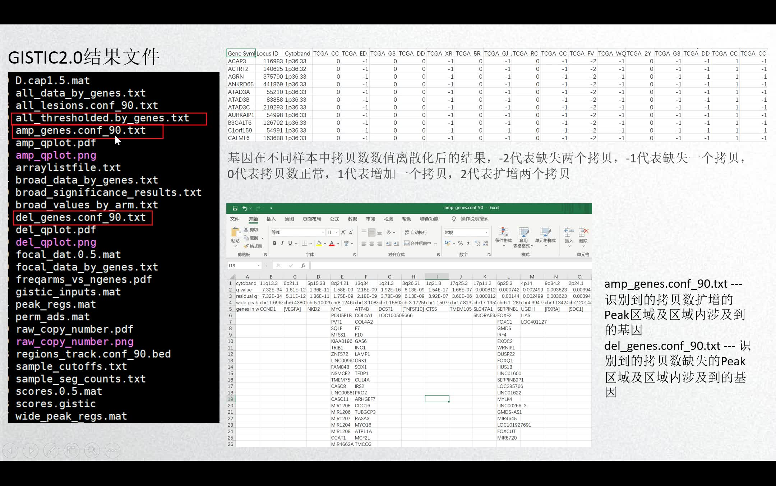The width and height of the screenshot is (776, 486).
Task: Click the 剪切 cut scissors icon
Action: click(246, 230)
